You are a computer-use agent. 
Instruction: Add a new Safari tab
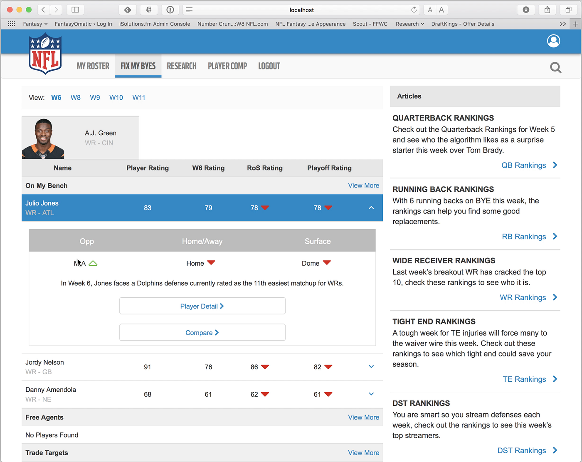click(576, 24)
